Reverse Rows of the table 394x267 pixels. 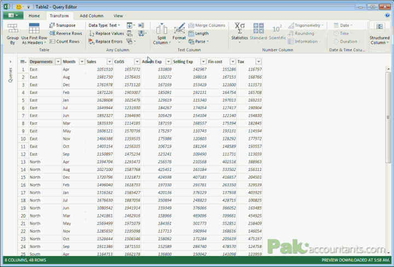[66, 33]
